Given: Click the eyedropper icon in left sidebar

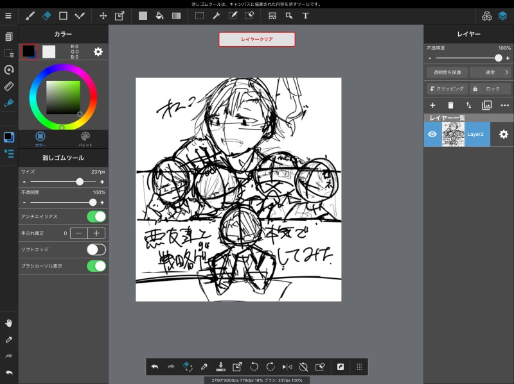Looking at the screenshot, I should (x=9, y=340).
